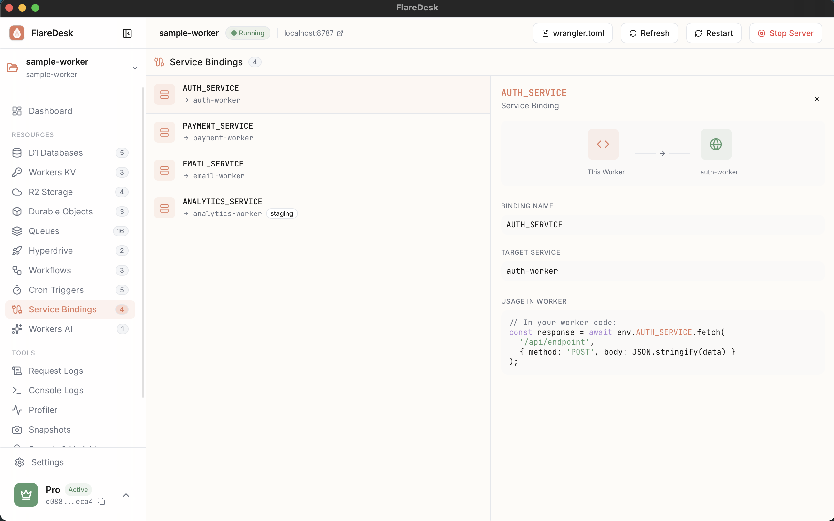Select the Cron Triggers clock icon

[17, 290]
